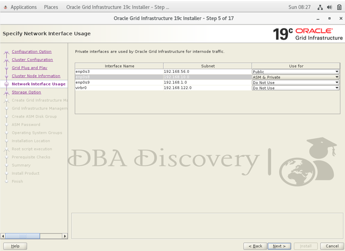
Task: Click the network status tray icon
Action: [320, 7]
